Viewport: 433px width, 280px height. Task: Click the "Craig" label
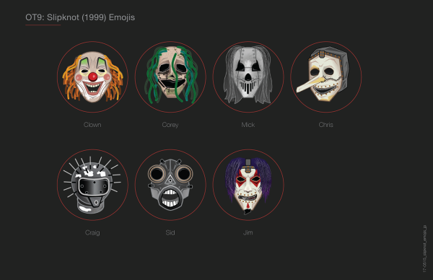pyautogui.click(x=92, y=233)
